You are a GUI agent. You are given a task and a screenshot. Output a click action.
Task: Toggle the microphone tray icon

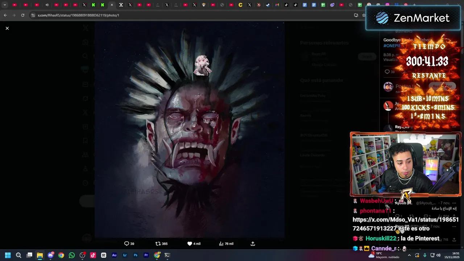(424, 255)
